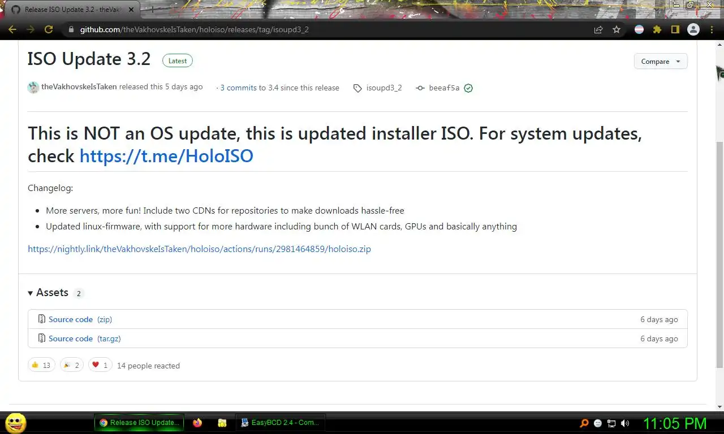Click the page vertical scrollbar
The image size is (724, 434).
pos(719,254)
